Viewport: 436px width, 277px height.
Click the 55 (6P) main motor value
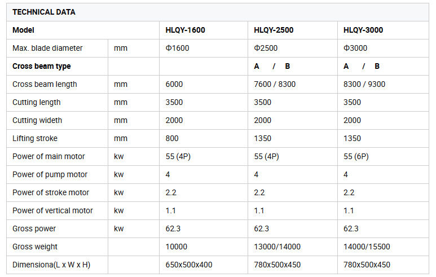pos(356,156)
